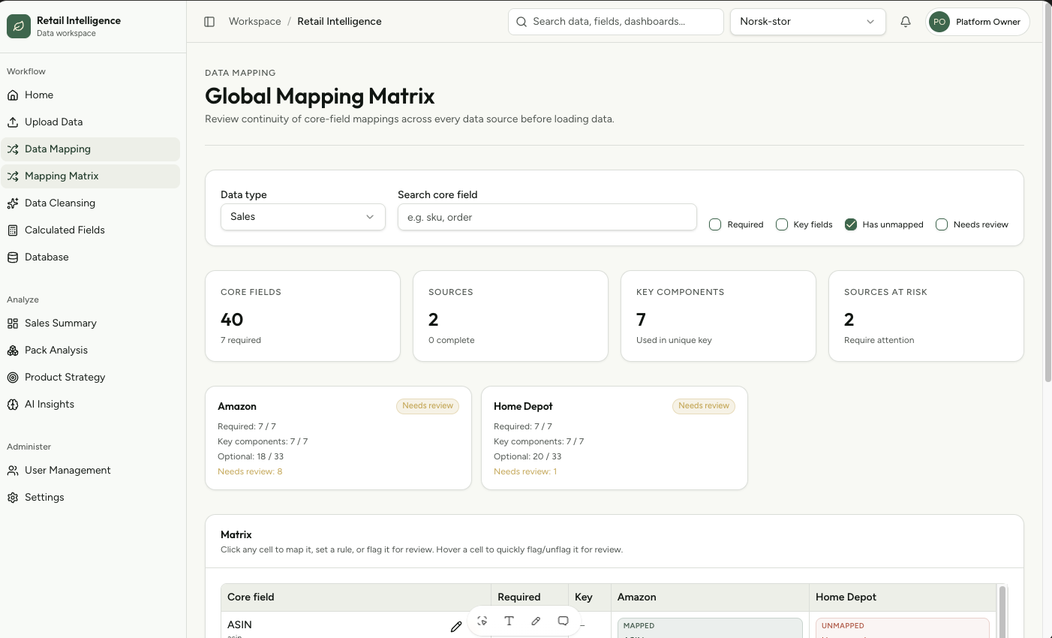This screenshot has height=638, width=1052.
Task: Open Data Cleansing page
Action: tap(90, 203)
